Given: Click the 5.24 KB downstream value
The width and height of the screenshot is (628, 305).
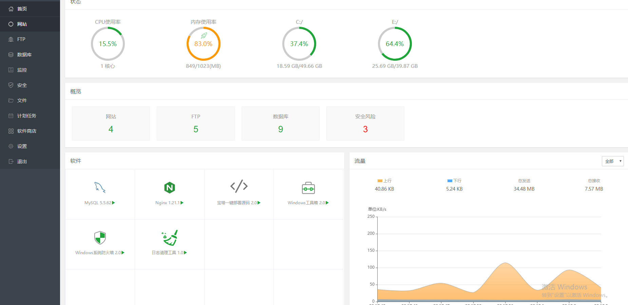Looking at the screenshot, I should tap(454, 189).
